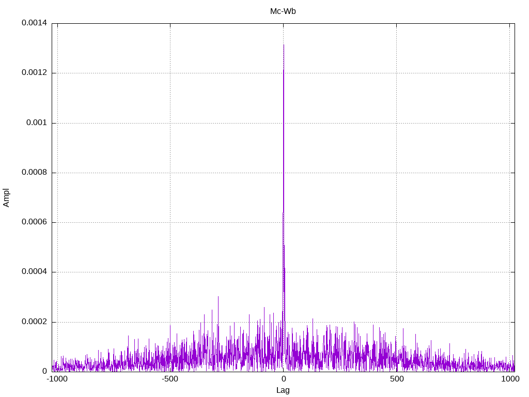Click the 0.0002 y-axis tick label
This screenshot has width=529, height=397.
[35, 322]
